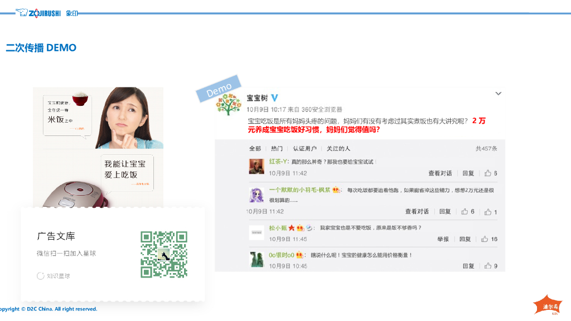Click the 广告文库 card title
This screenshot has width=571, height=321.
(56, 236)
